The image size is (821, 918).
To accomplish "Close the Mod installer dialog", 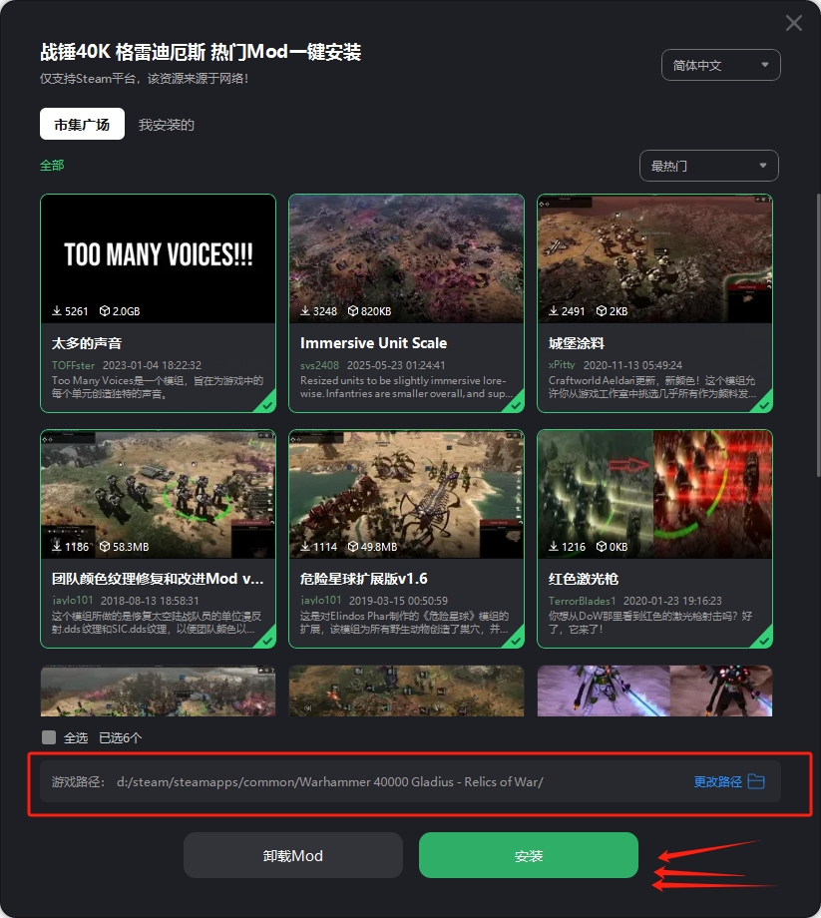I will (x=793, y=23).
